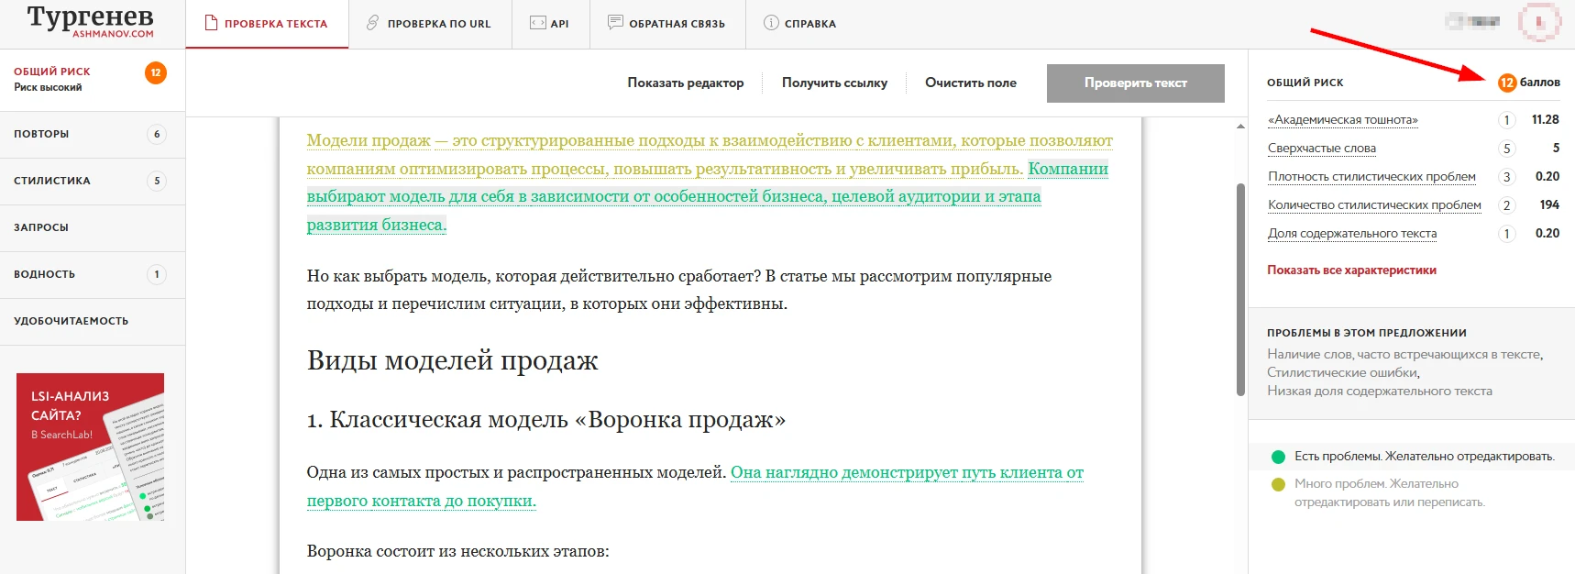Click Показать все характеристики

1351,270
